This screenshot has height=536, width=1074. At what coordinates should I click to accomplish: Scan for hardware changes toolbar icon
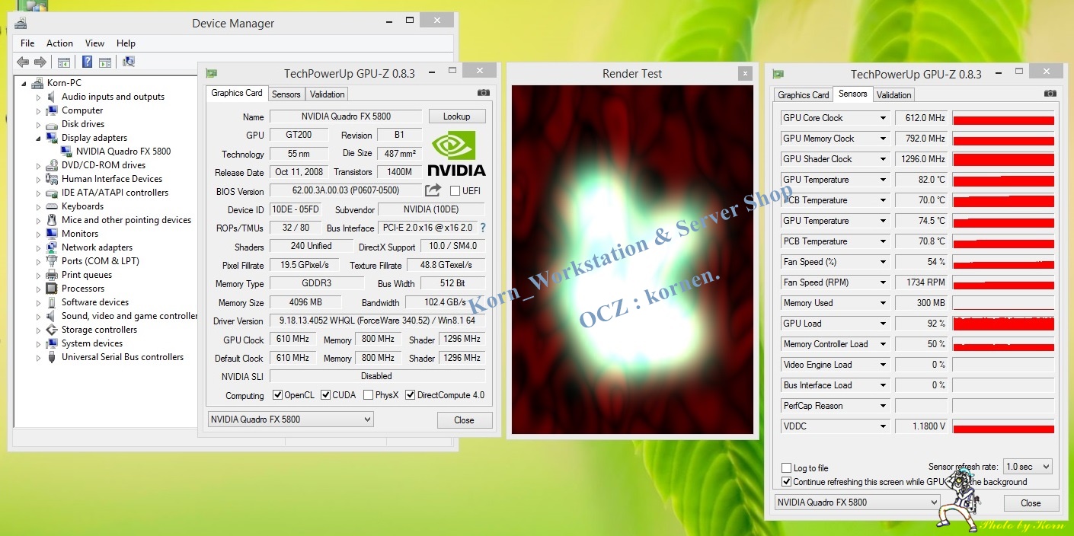point(129,62)
